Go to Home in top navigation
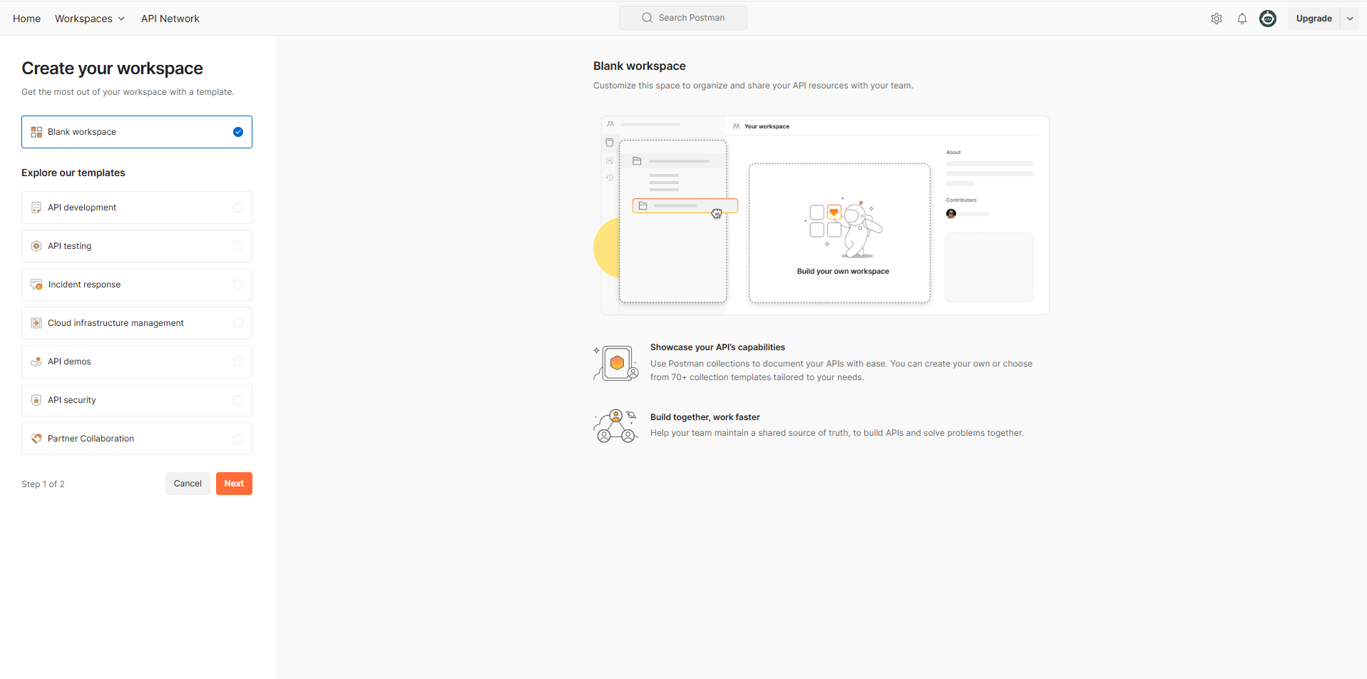Viewport: 1367px width, 679px height. (26, 19)
